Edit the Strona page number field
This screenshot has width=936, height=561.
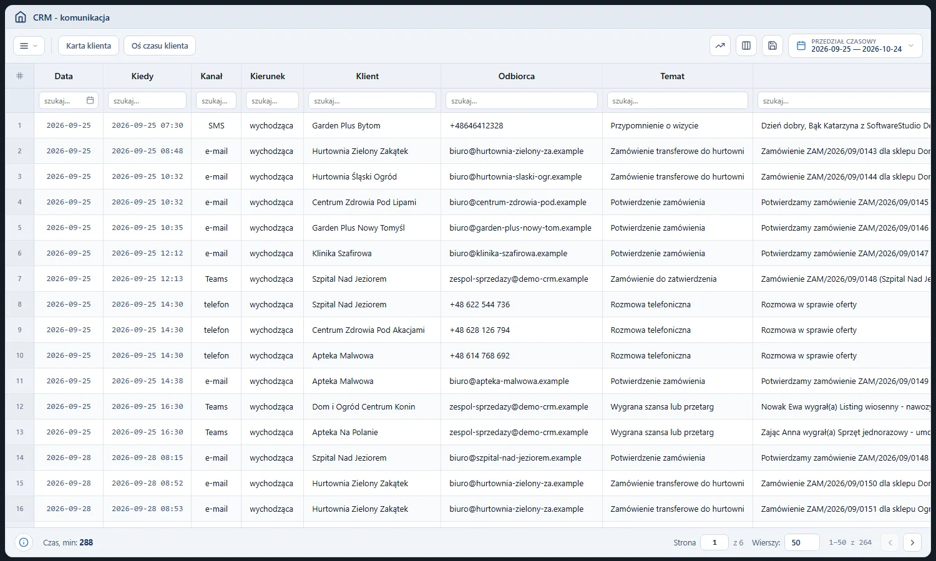pyautogui.click(x=714, y=542)
